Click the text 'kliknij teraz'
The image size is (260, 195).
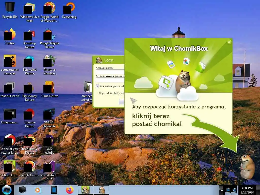(x=151, y=116)
